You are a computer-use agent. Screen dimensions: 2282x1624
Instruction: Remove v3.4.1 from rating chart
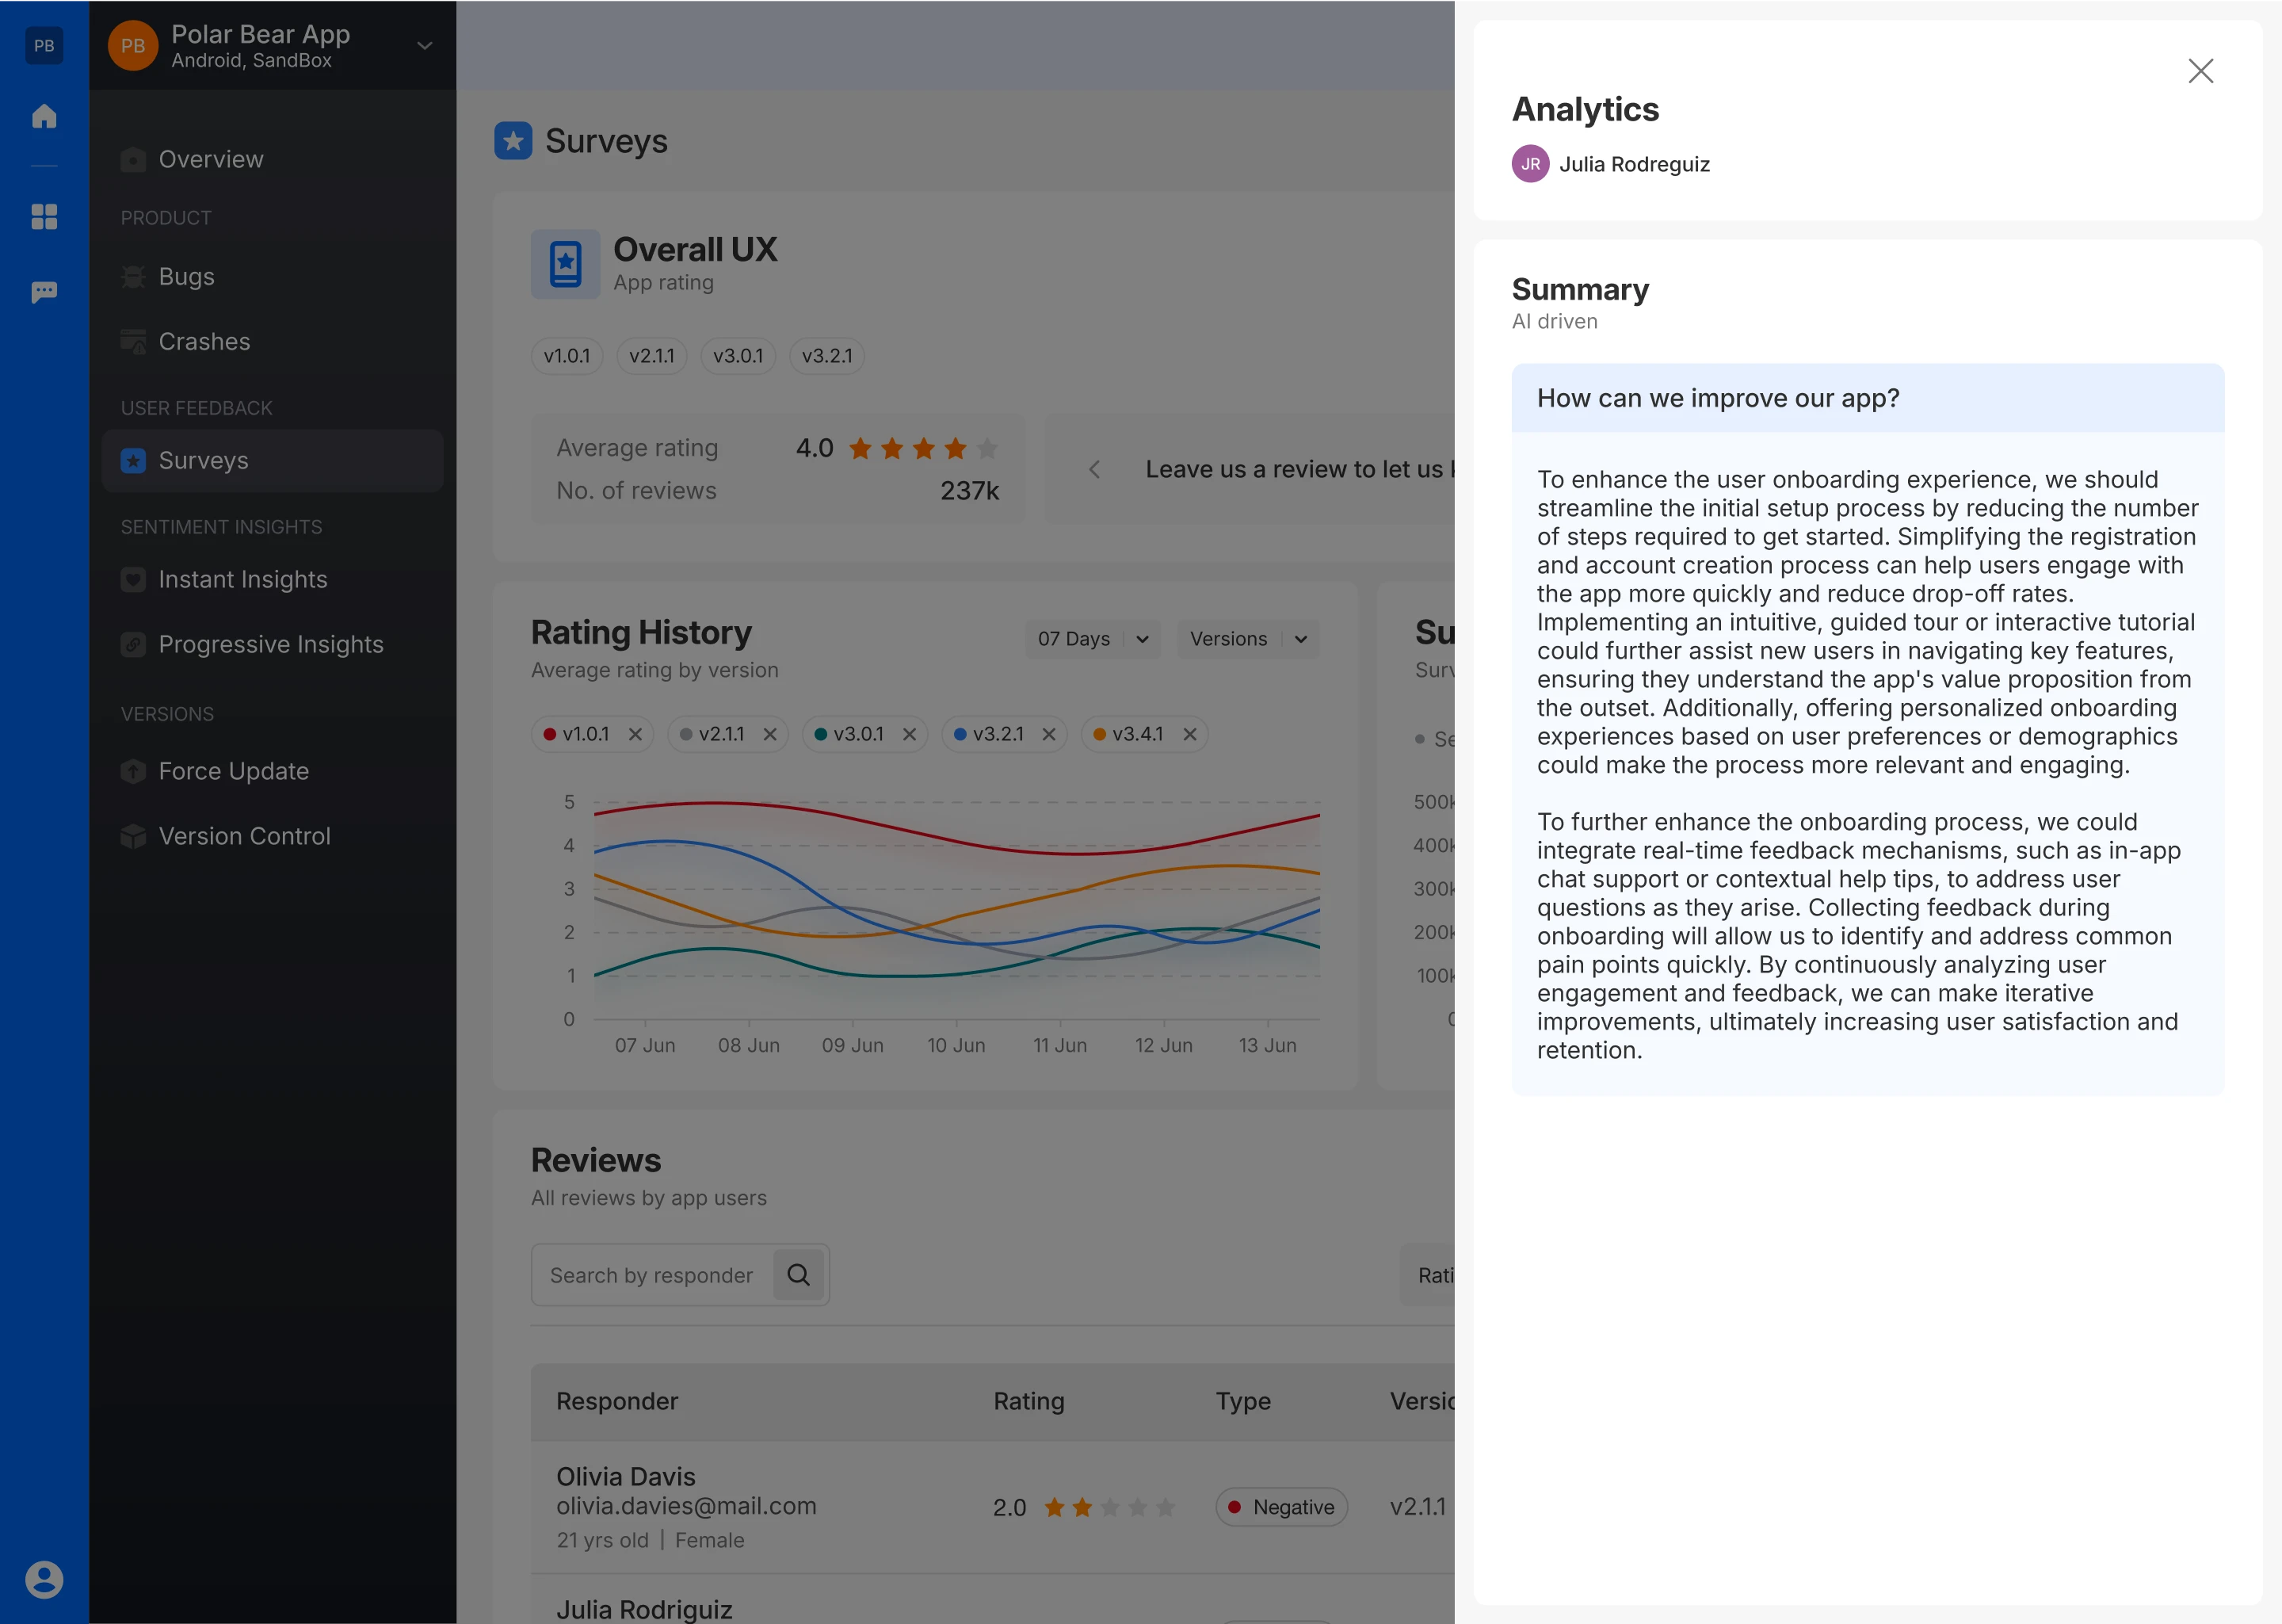(x=1189, y=734)
